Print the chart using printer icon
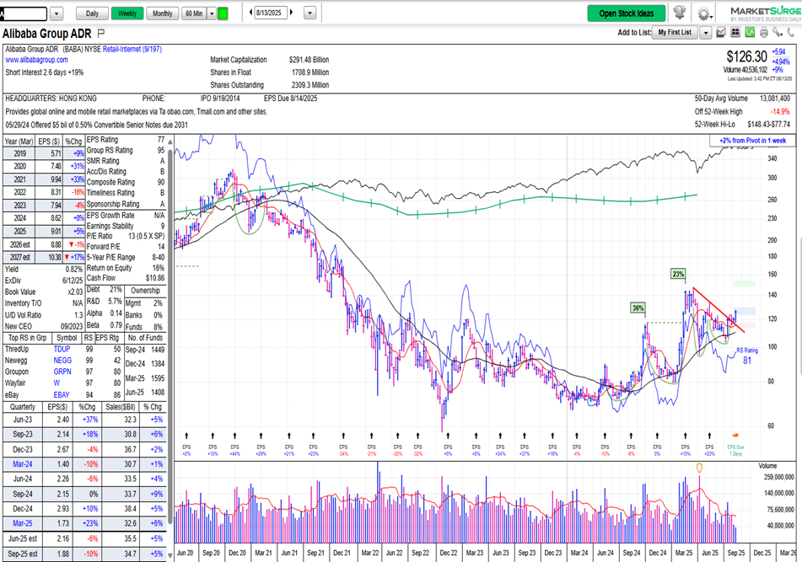The width and height of the screenshot is (802, 562). [764, 33]
